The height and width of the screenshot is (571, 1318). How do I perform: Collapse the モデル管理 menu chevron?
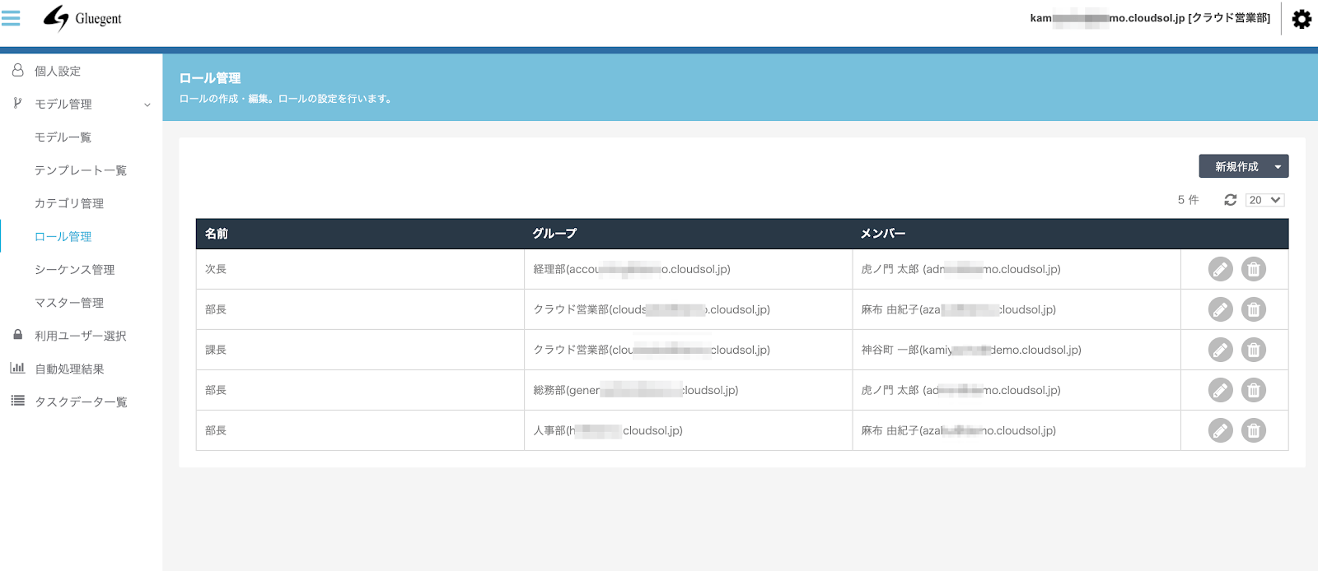point(147,104)
